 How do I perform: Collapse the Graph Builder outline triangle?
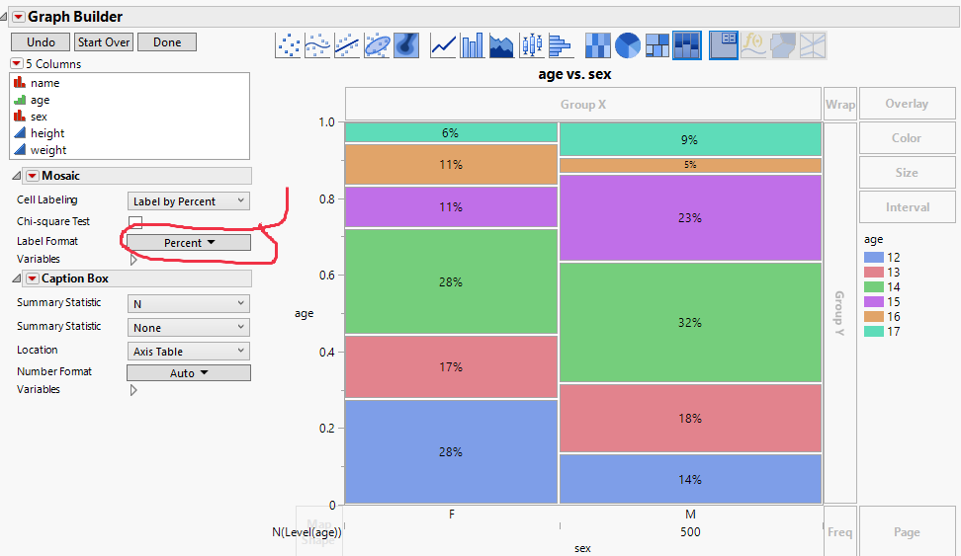click(x=4, y=17)
